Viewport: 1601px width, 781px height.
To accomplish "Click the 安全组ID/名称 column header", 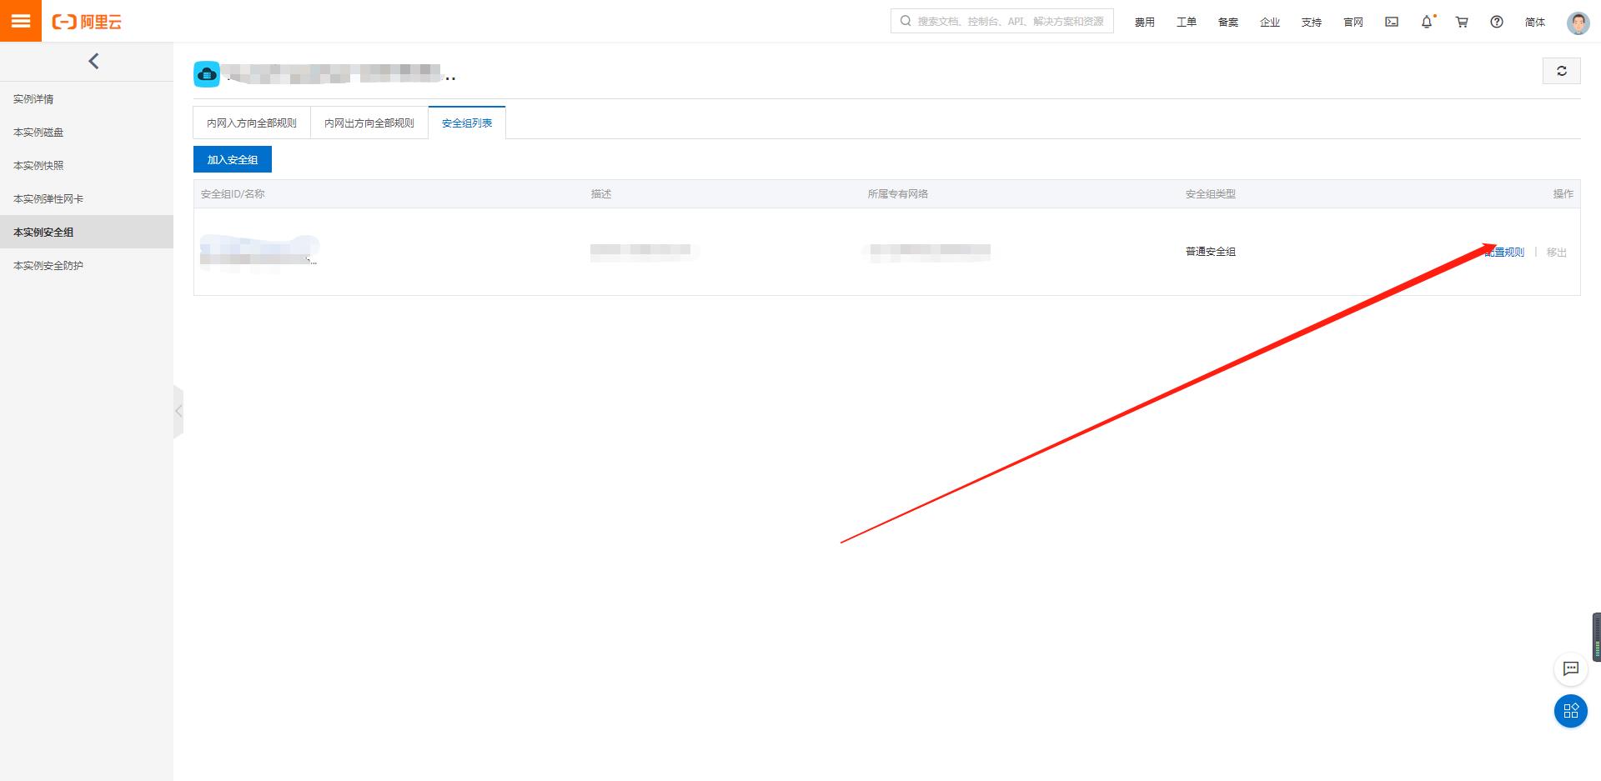I will 233,194.
